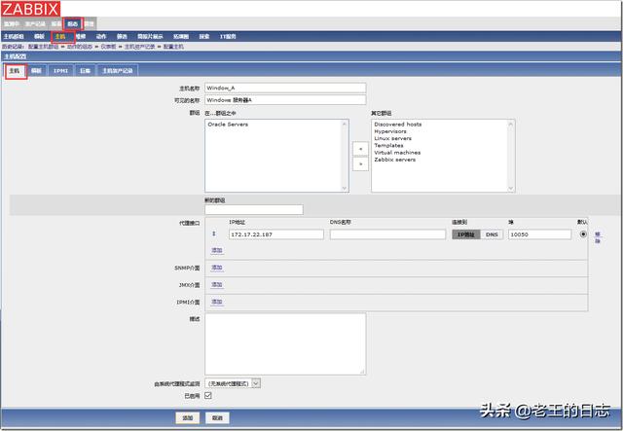Open the first history breadcrumb, 配置主机群组
623x431 pixels.
click(x=43, y=47)
